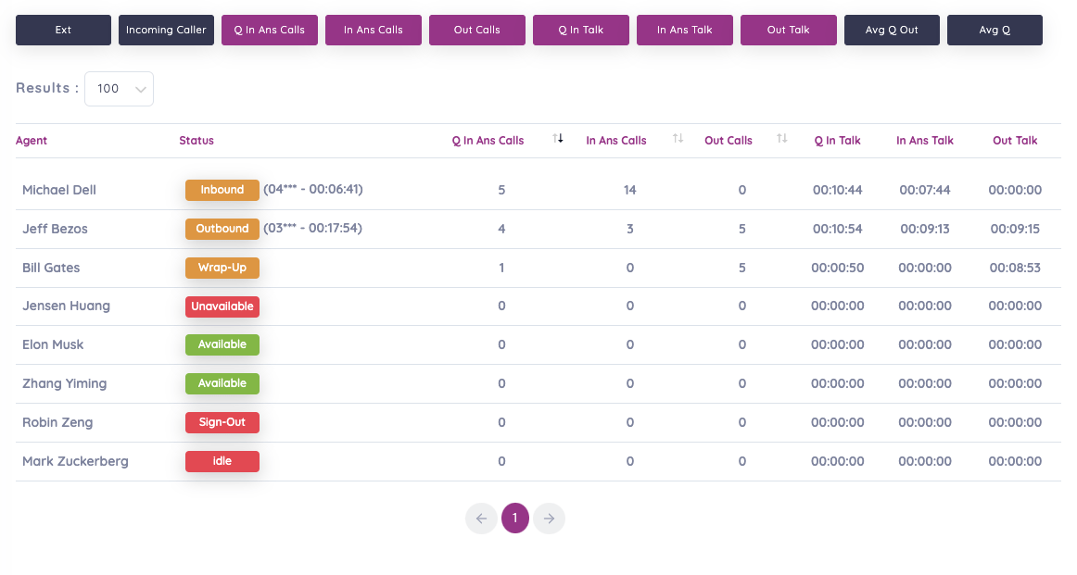Viewport: 1077px width, 575px height.
Task: Toggle the Q In Talk column button
Action: tap(580, 30)
